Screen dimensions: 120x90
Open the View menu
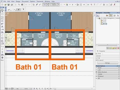coord(13,1)
